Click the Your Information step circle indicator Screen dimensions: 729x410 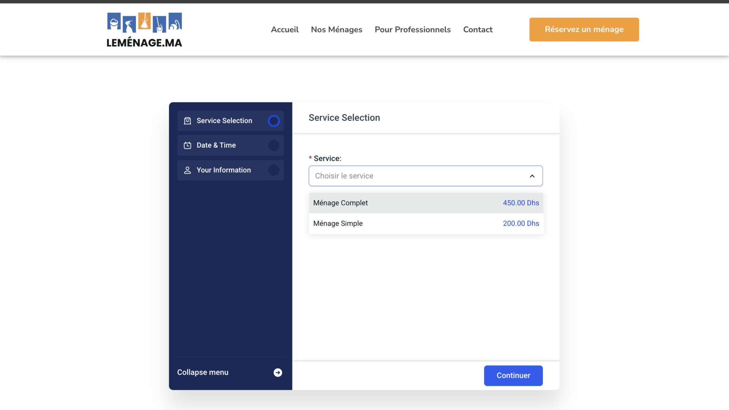[x=274, y=170]
